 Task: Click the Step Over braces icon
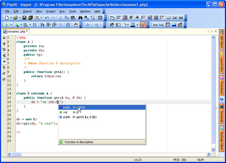[48, 25]
